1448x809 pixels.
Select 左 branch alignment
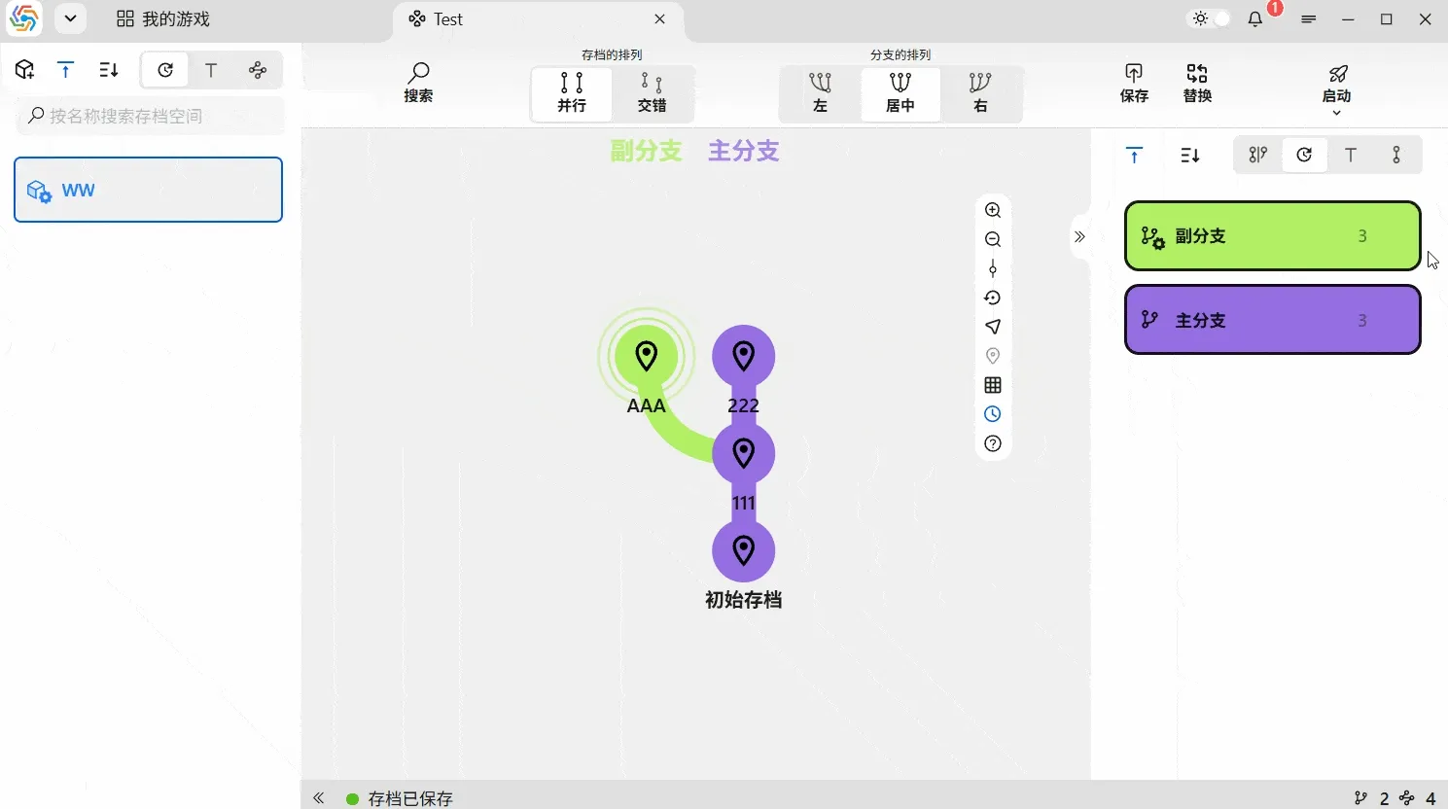[x=819, y=93]
